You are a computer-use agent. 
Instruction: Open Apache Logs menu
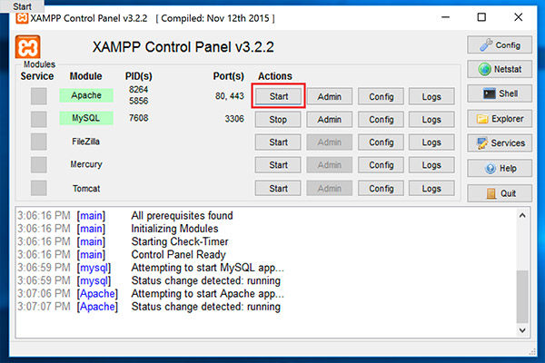(431, 96)
